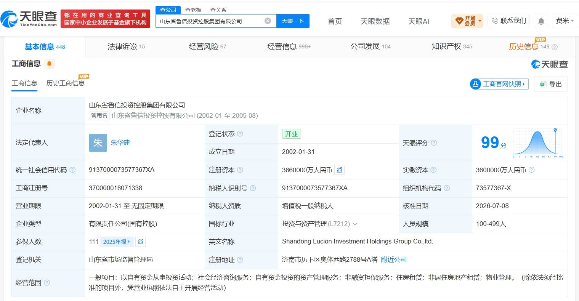Select the 工商信息 sub-tab
Viewport: 579px width, 301px height.
coord(24,83)
